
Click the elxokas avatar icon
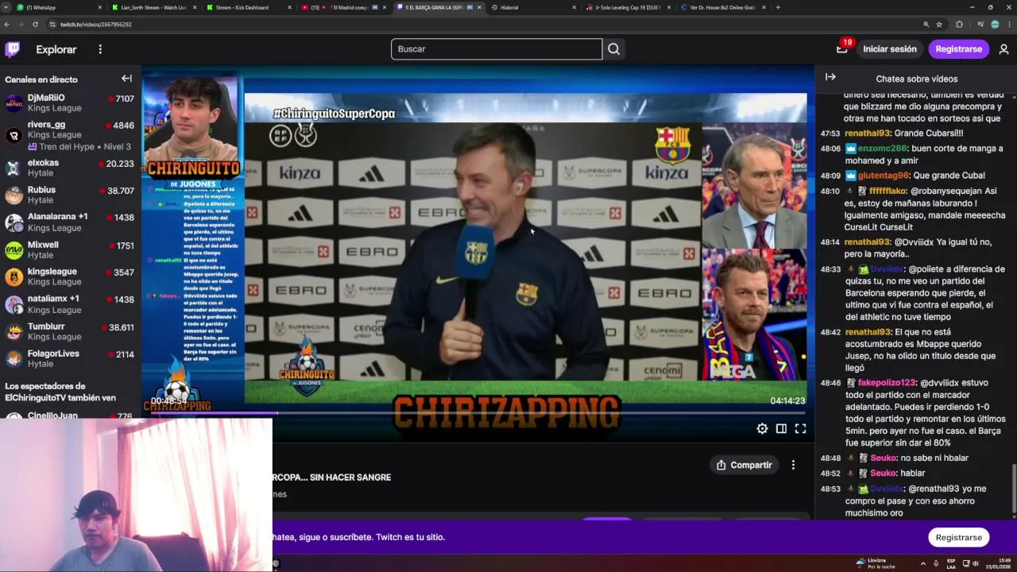[14, 168]
